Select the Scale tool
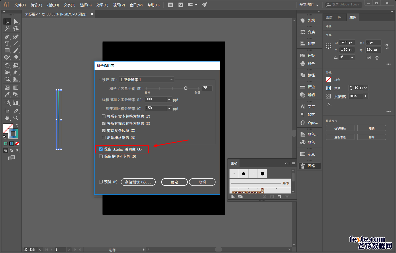 (16, 66)
